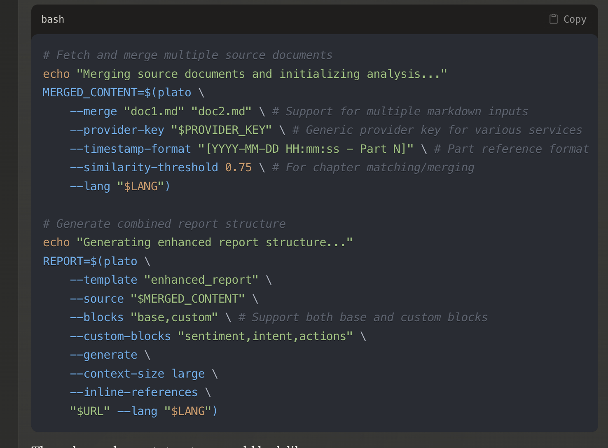Click the --inline-references flag

point(134,392)
